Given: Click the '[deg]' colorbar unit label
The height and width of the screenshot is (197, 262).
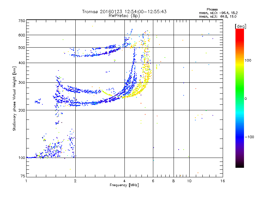Looking at the screenshot, I should [240, 26].
